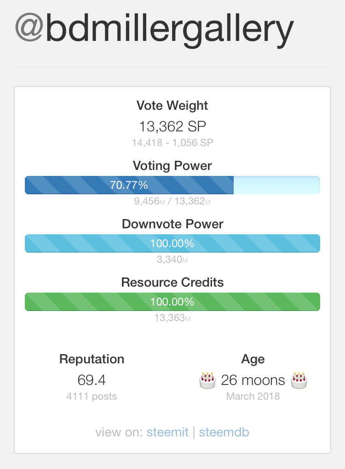Open the steemit profile link

(x=167, y=432)
